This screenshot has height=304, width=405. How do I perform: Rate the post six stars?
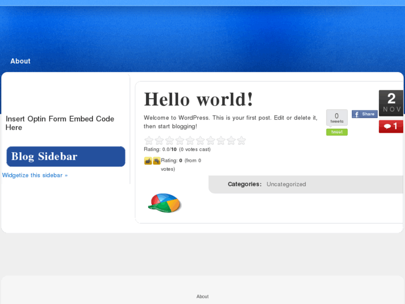[201, 141]
